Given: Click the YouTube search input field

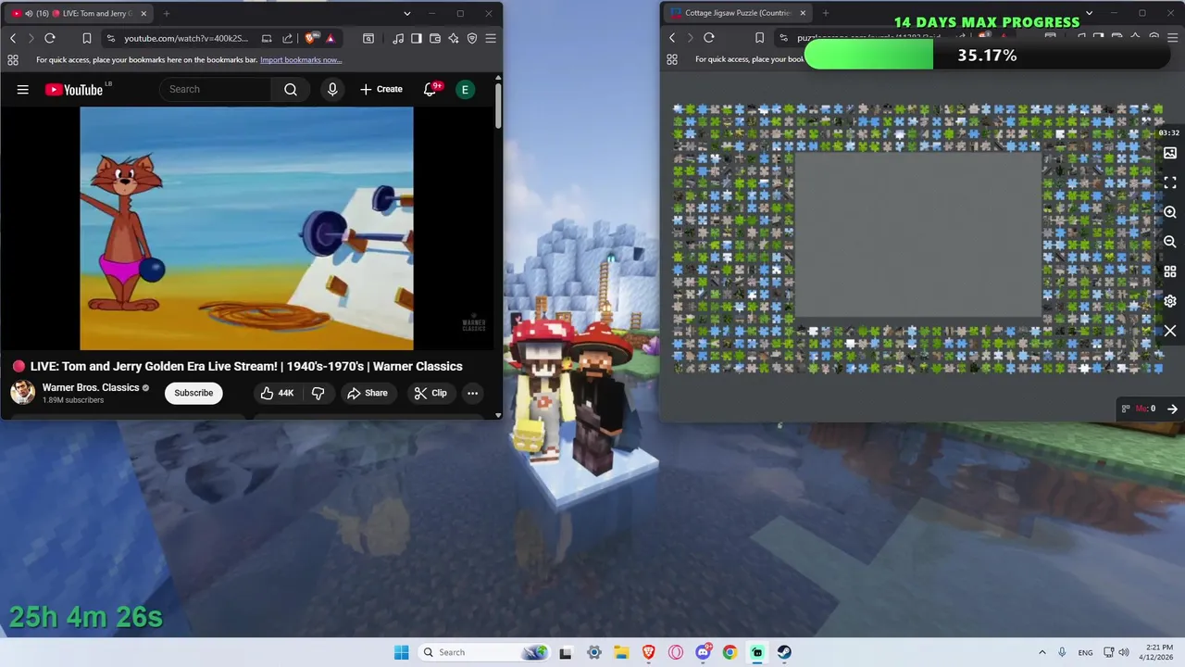Looking at the screenshot, I should point(217,89).
